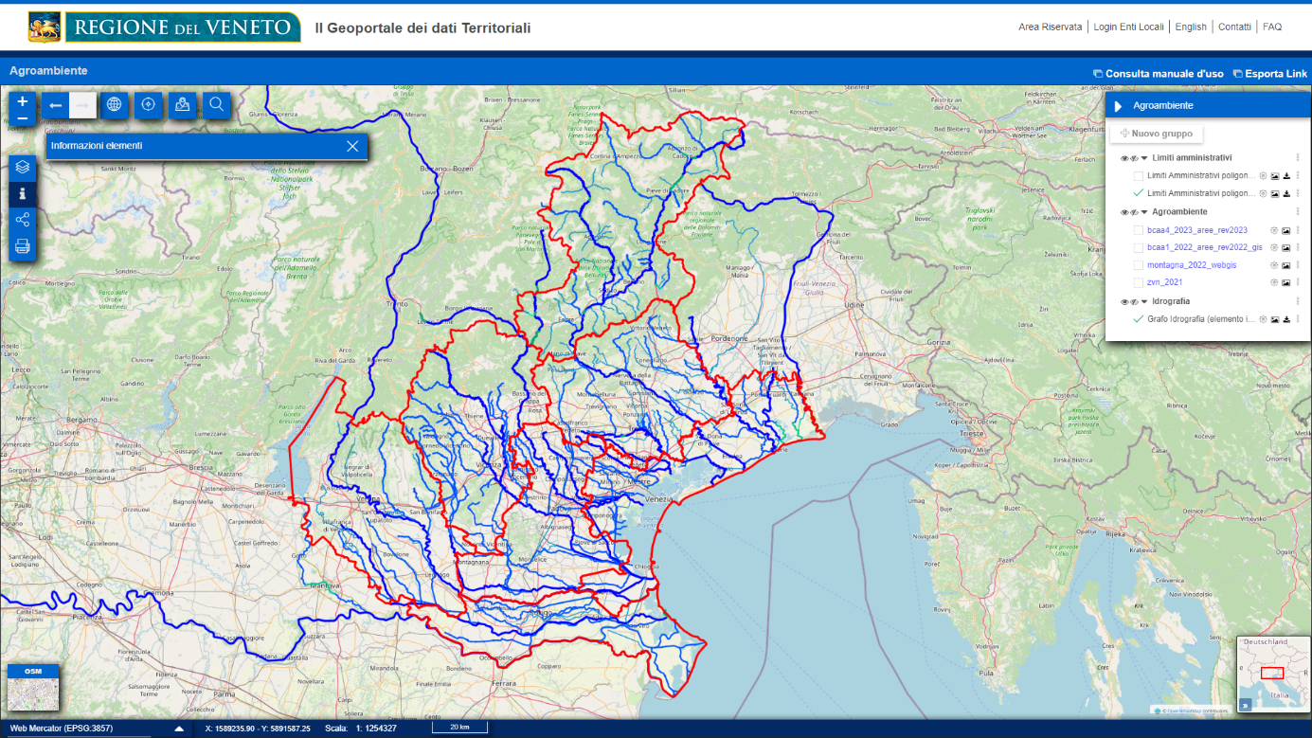This screenshot has width=1312, height=738.
Task: Download the Grafo Idrografia layer
Action: tap(1286, 320)
